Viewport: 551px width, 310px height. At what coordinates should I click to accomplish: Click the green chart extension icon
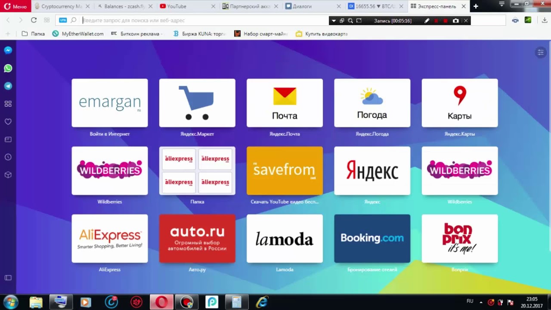(x=528, y=20)
